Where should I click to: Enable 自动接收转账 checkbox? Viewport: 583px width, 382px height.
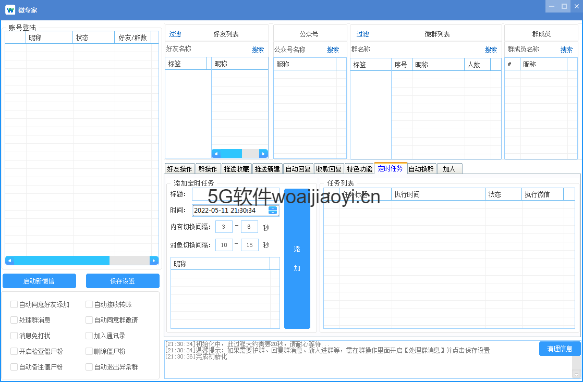[x=89, y=304]
